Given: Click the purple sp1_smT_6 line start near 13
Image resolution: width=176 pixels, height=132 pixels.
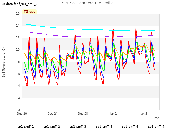Looking at the screenshot, I should tap(25, 31).
